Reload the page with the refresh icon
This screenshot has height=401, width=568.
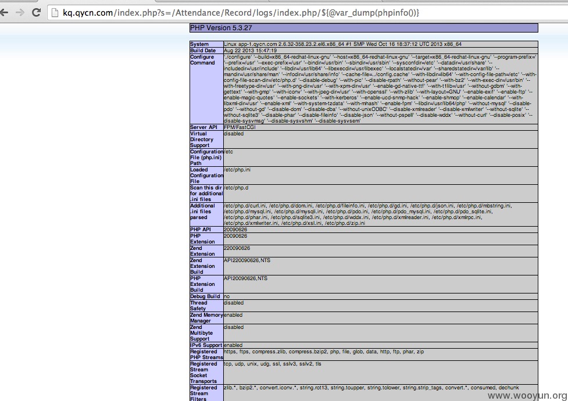pyautogui.click(x=36, y=13)
